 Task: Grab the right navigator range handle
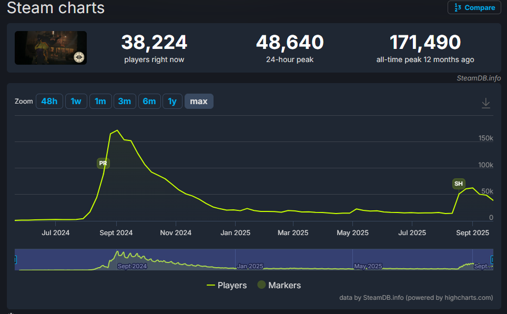tap(492, 260)
